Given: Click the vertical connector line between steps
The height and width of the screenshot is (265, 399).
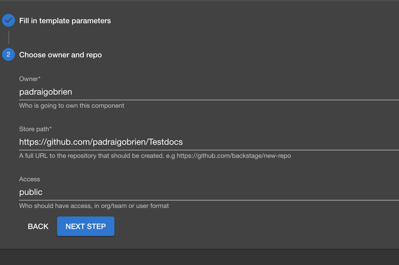Looking at the screenshot, I should tap(9, 37).
